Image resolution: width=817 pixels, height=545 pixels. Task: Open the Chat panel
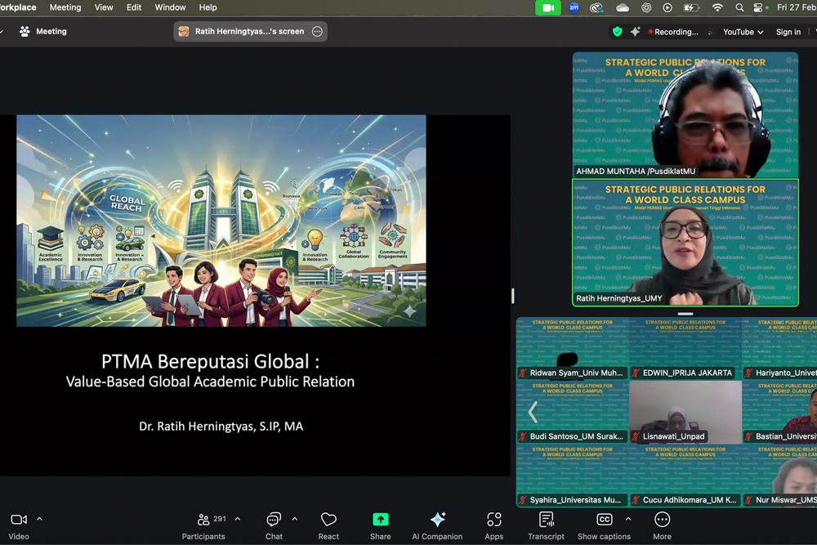coord(274,520)
